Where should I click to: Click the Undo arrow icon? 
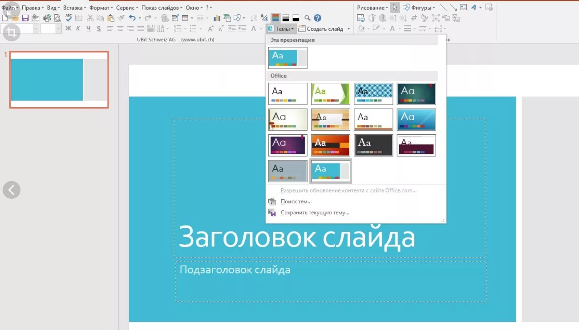pyautogui.click(x=132, y=18)
